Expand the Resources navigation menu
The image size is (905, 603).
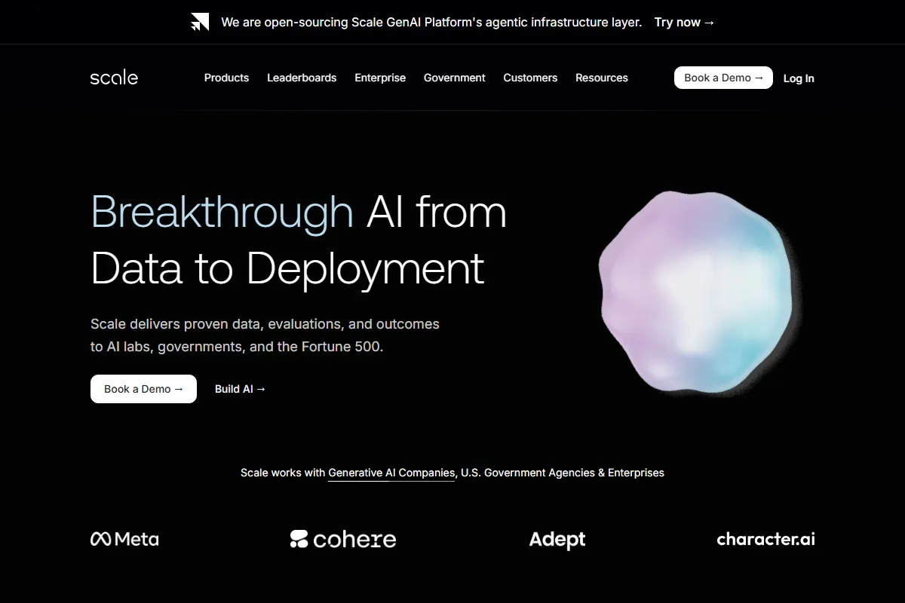(x=601, y=78)
